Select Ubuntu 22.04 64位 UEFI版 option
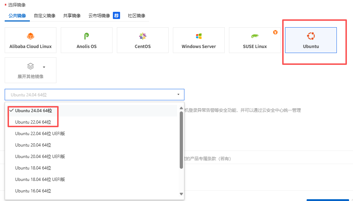The height and width of the screenshot is (201, 353). (40, 134)
